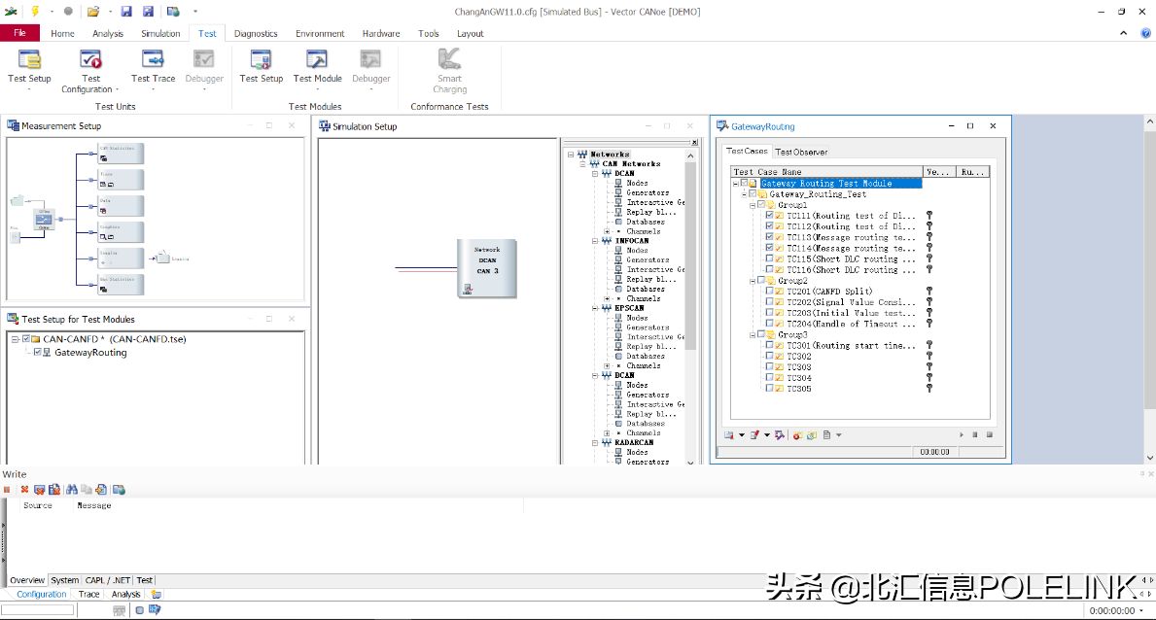Collapse the RADARCAN network node
Viewport: 1156px width, 620px height.
pos(595,442)
